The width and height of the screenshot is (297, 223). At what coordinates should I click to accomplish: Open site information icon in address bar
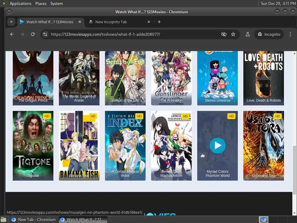pos(45,34)
